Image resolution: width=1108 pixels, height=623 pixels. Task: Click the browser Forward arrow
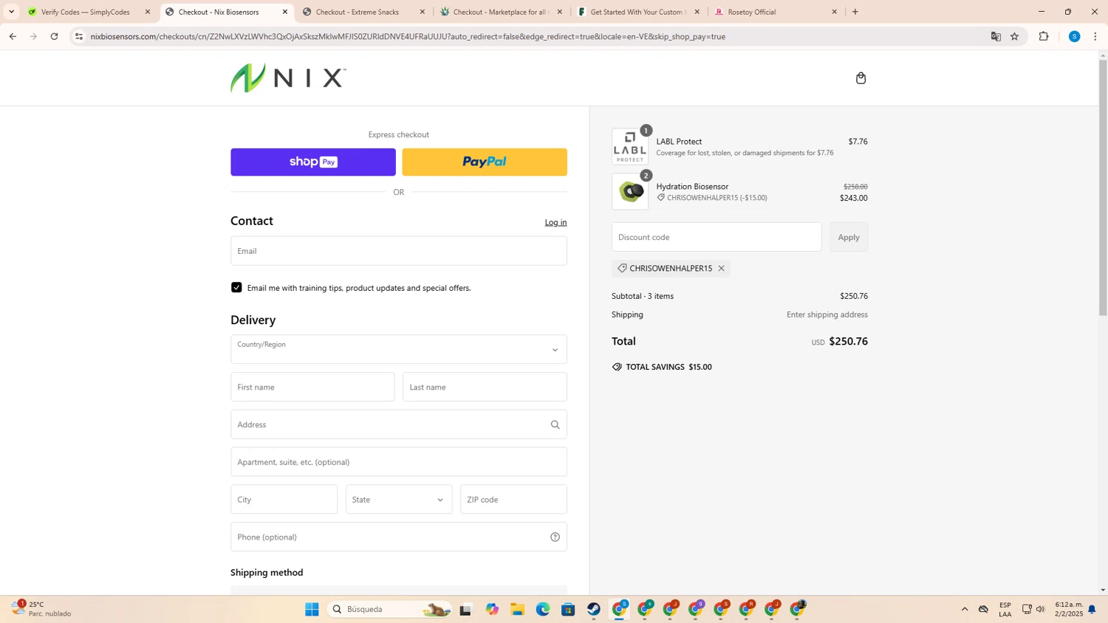pos(33,36)
